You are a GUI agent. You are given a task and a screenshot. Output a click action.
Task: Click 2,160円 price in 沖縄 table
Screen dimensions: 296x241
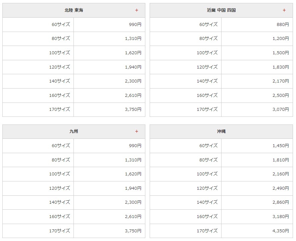[x=281, y=174]
